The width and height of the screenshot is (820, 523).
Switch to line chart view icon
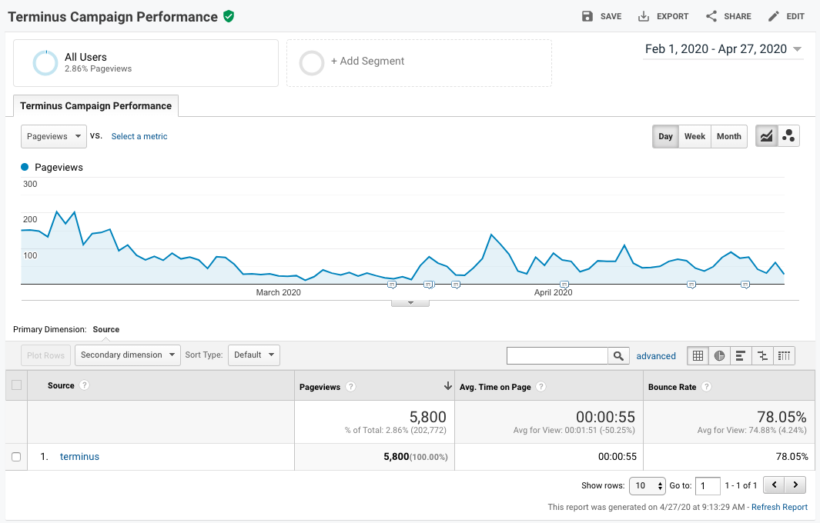(x=767, y=136)
